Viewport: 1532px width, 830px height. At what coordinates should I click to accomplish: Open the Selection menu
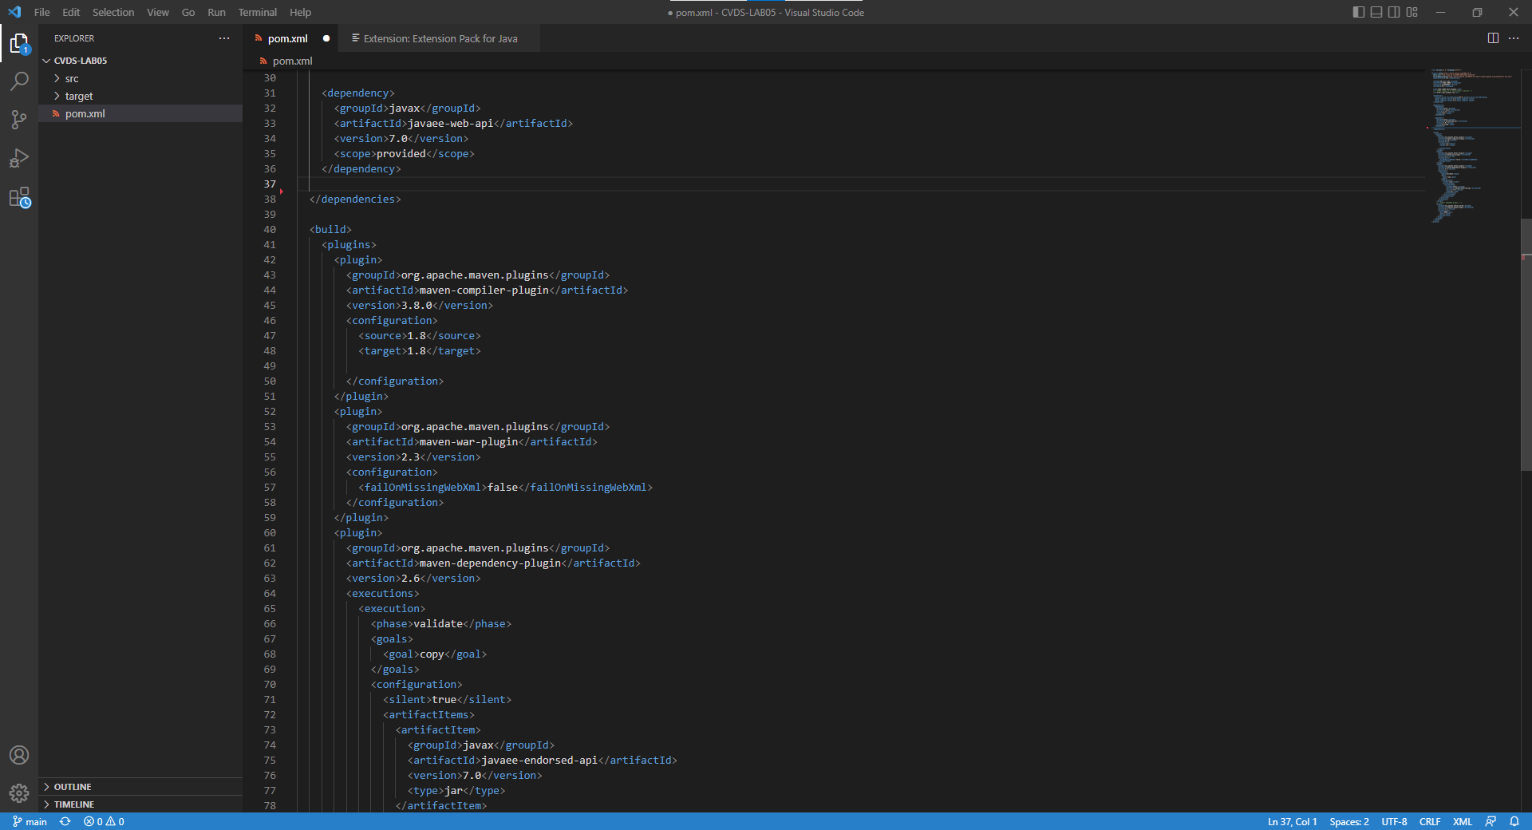coord(113,12)
